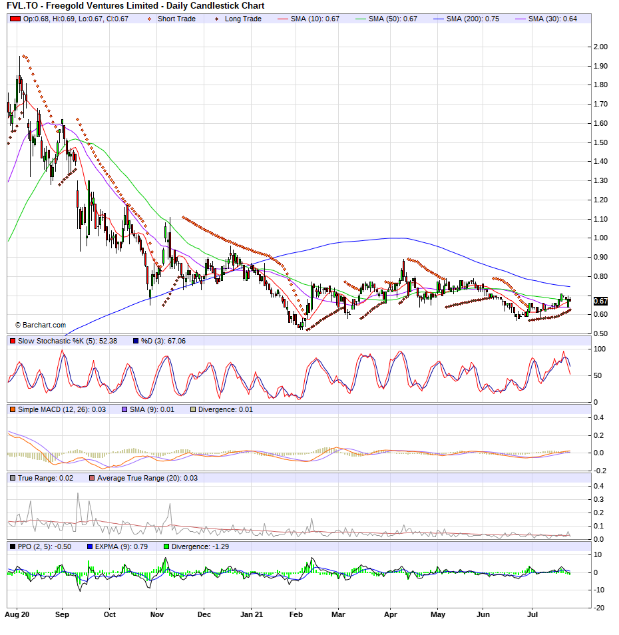Click the 100 stochastic axis label
The width and height of the screenshot is (619, 635).
tap(600, 349)
